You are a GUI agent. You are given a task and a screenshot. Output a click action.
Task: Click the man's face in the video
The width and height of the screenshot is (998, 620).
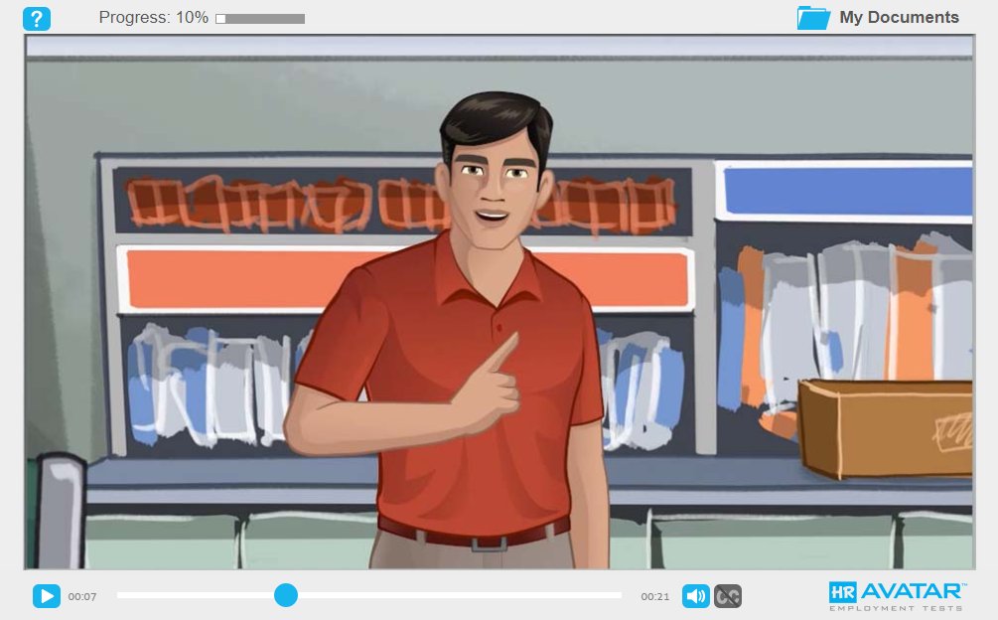pyautogui.click(x=494, y=189)
